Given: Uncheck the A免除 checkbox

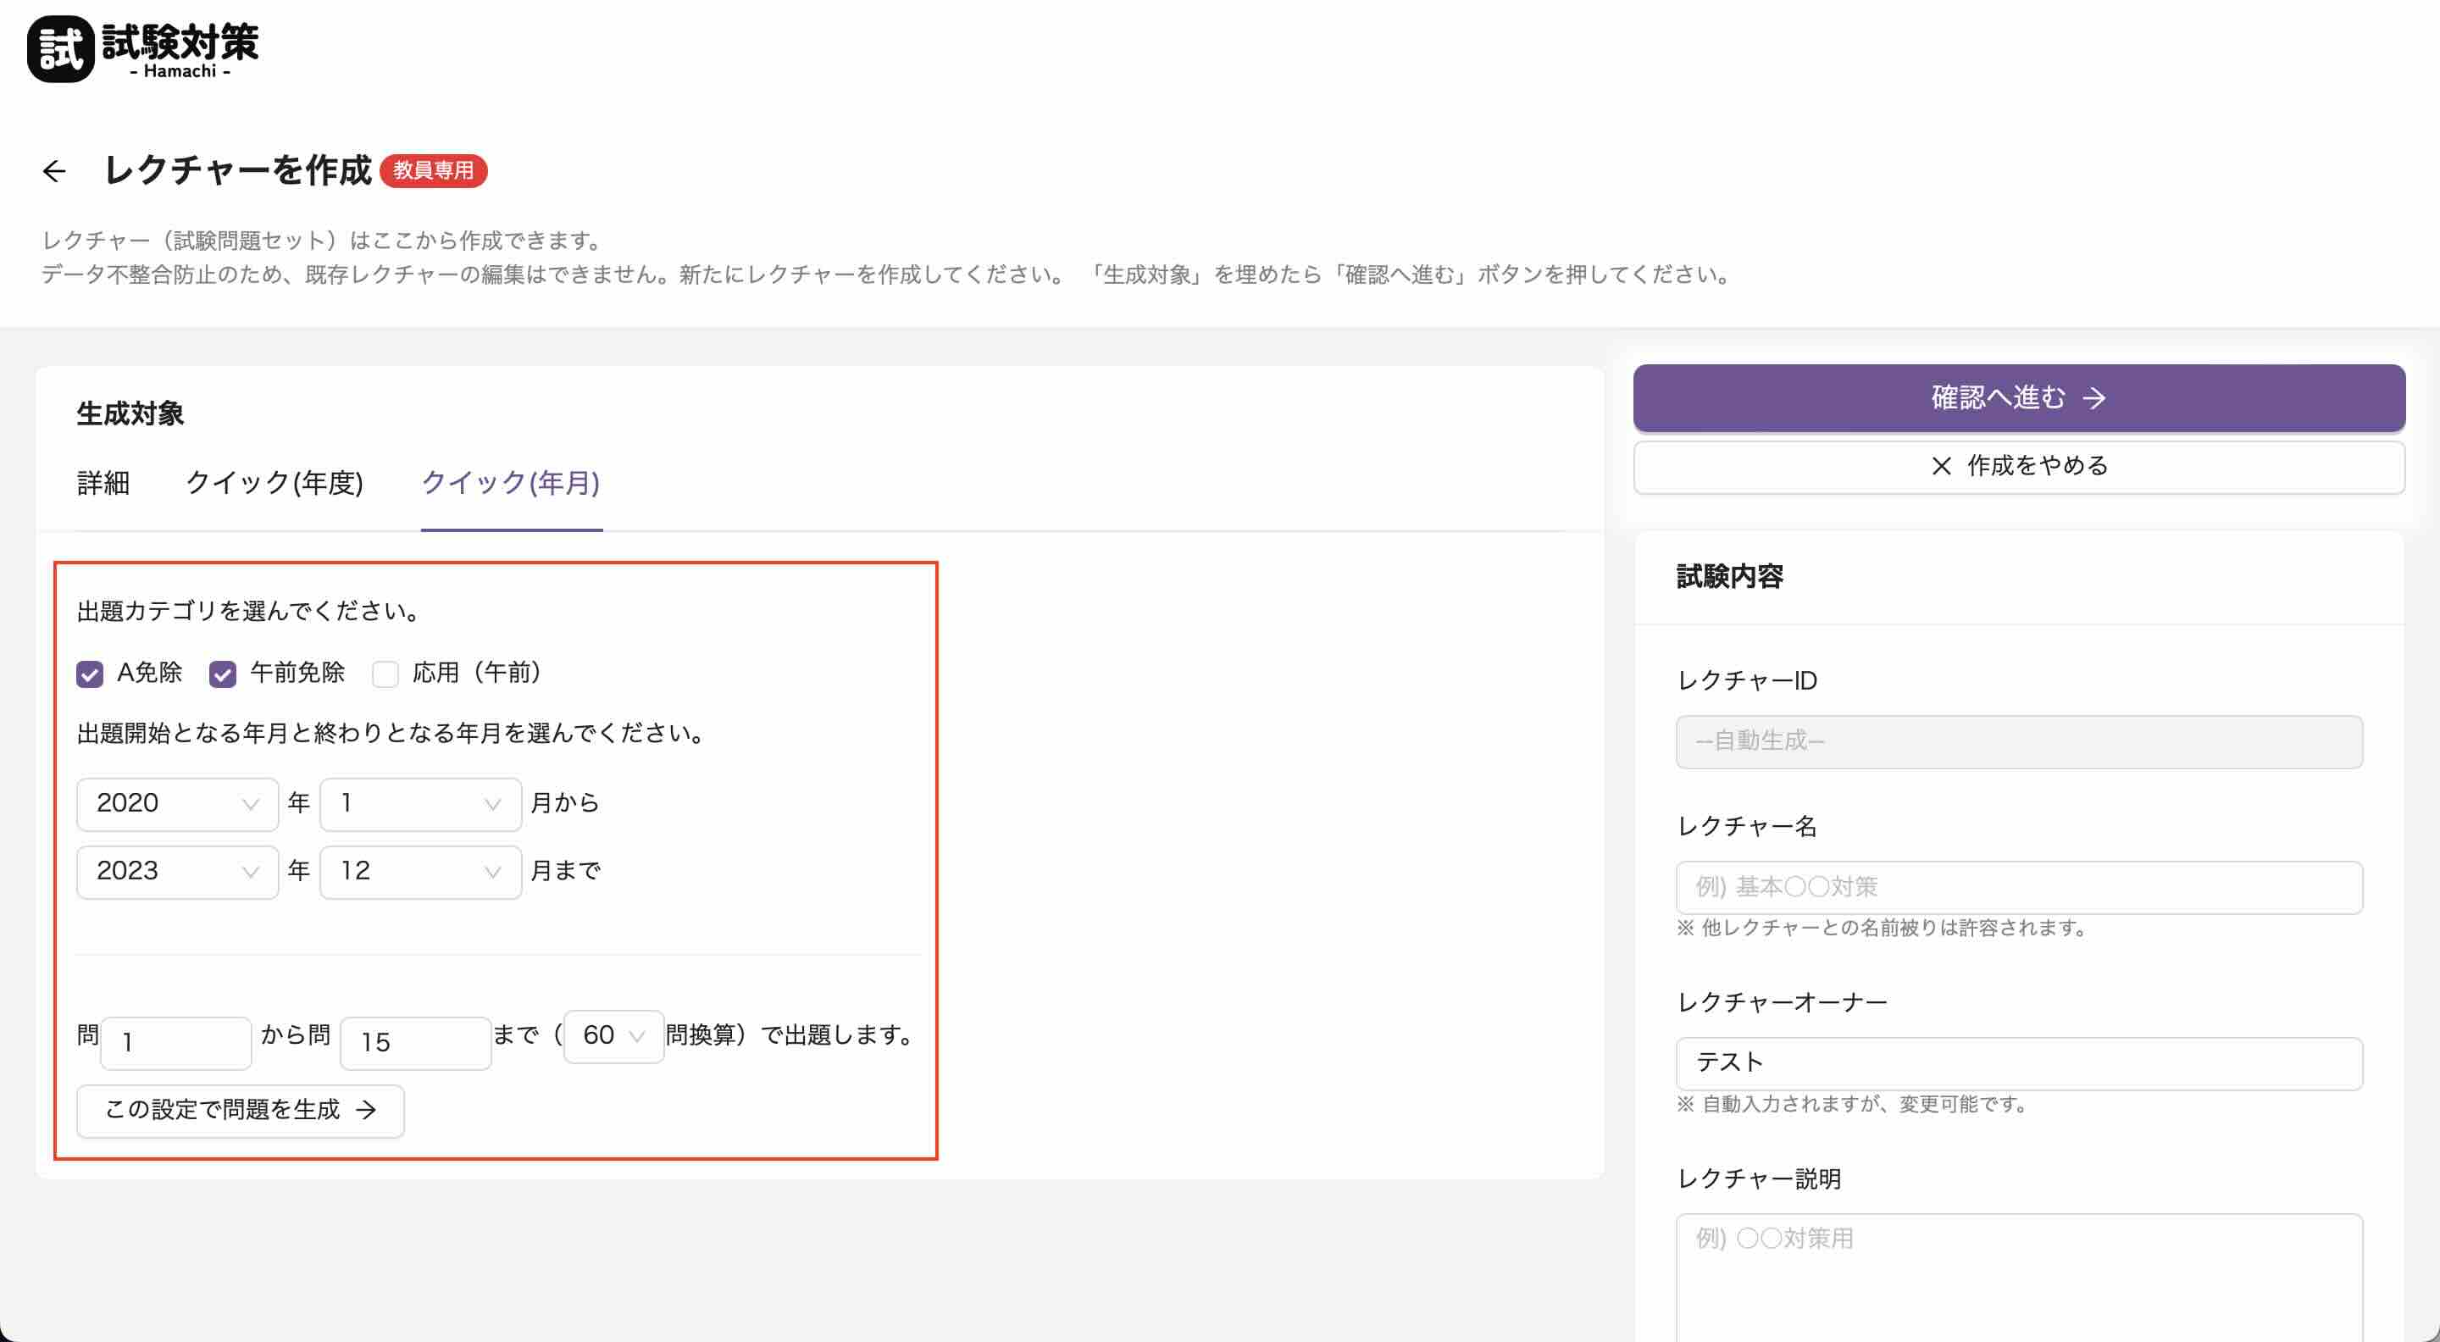Looking at the screenshot, I should click(90, 674).
